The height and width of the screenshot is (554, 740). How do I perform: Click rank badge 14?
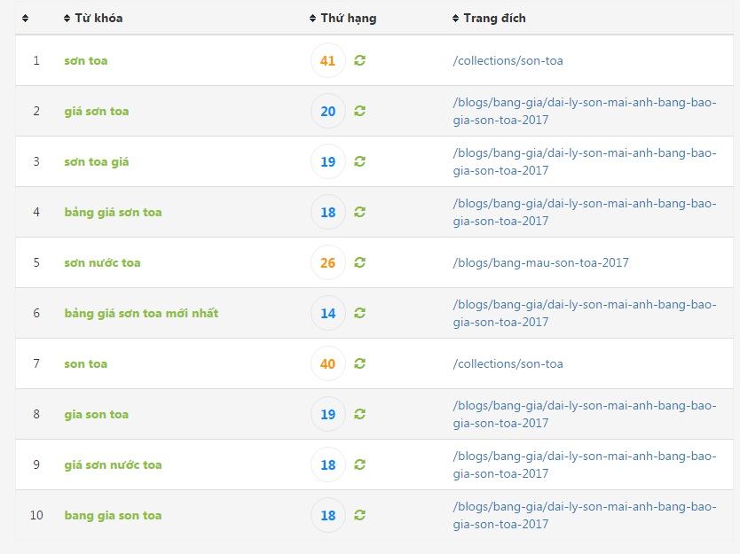[328, 313]
